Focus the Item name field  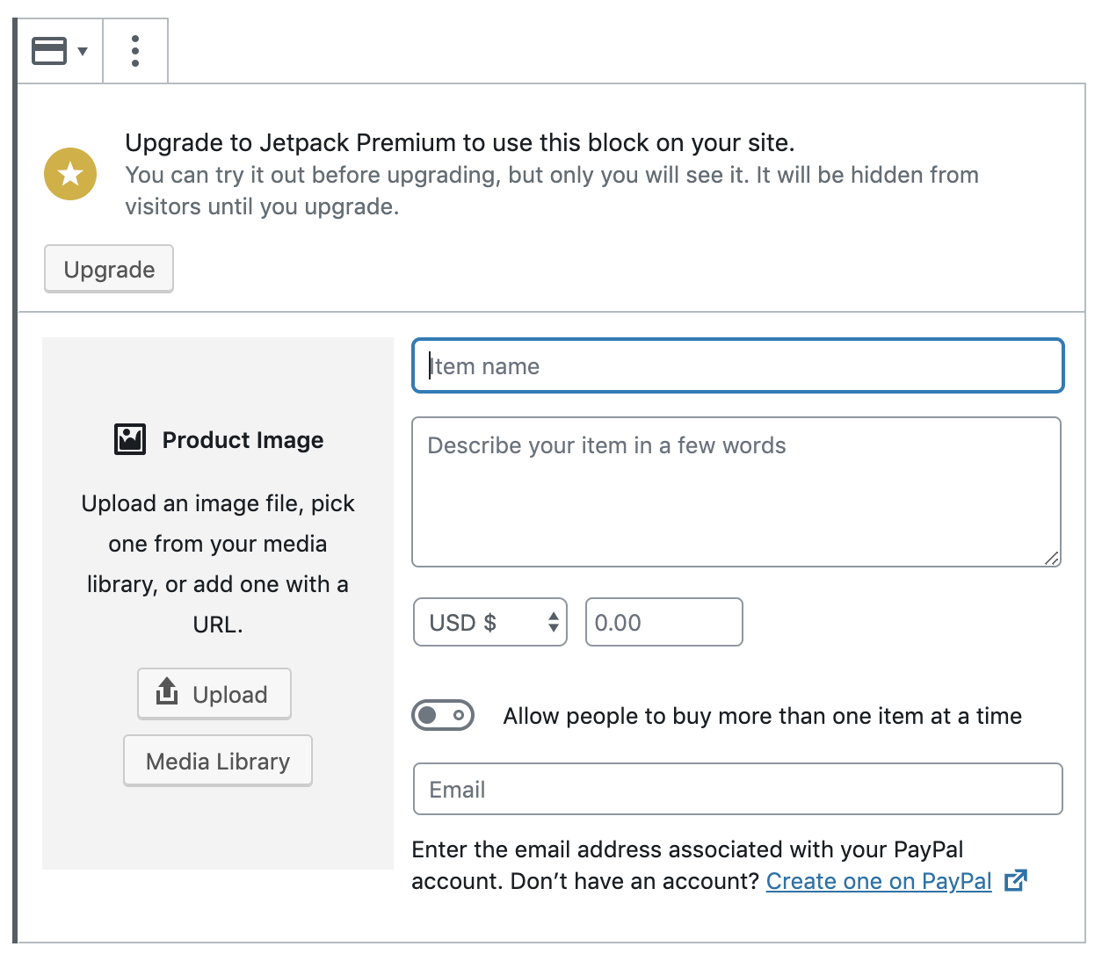pyautogui.click(x=738, y=365)
